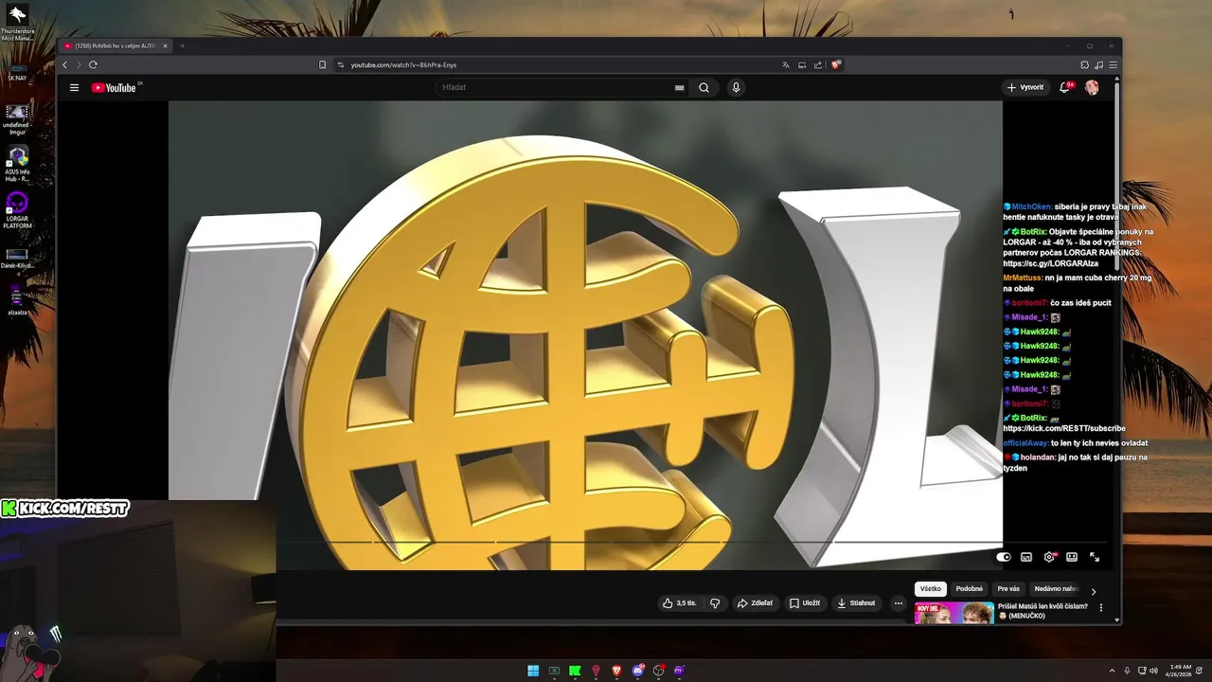1212x682 pixels.
Task: Click chat username holandan
Action: (1039, 457)
